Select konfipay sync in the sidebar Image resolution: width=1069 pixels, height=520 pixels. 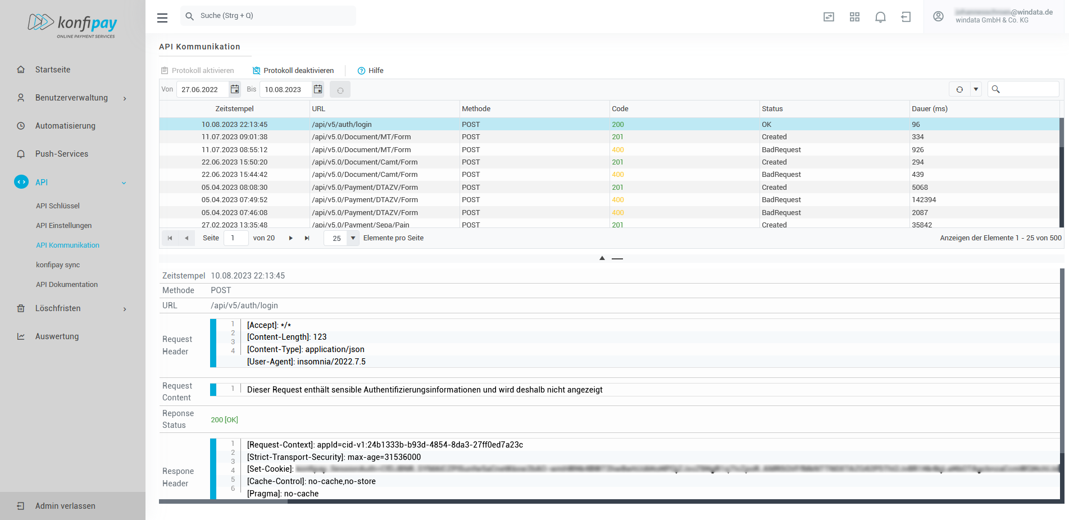click(x=58, y=265)
